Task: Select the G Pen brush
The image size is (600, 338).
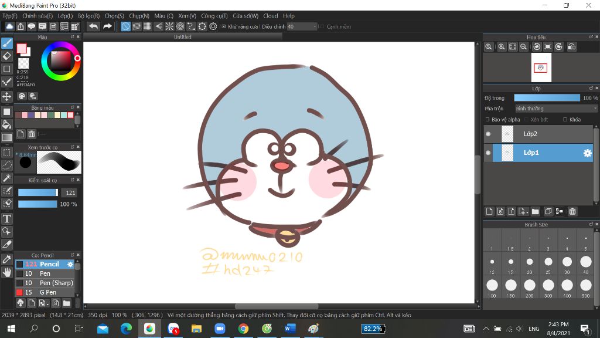Action: (x=45, y=292)
